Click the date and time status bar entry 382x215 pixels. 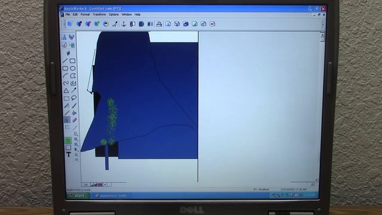pos(294,189)
